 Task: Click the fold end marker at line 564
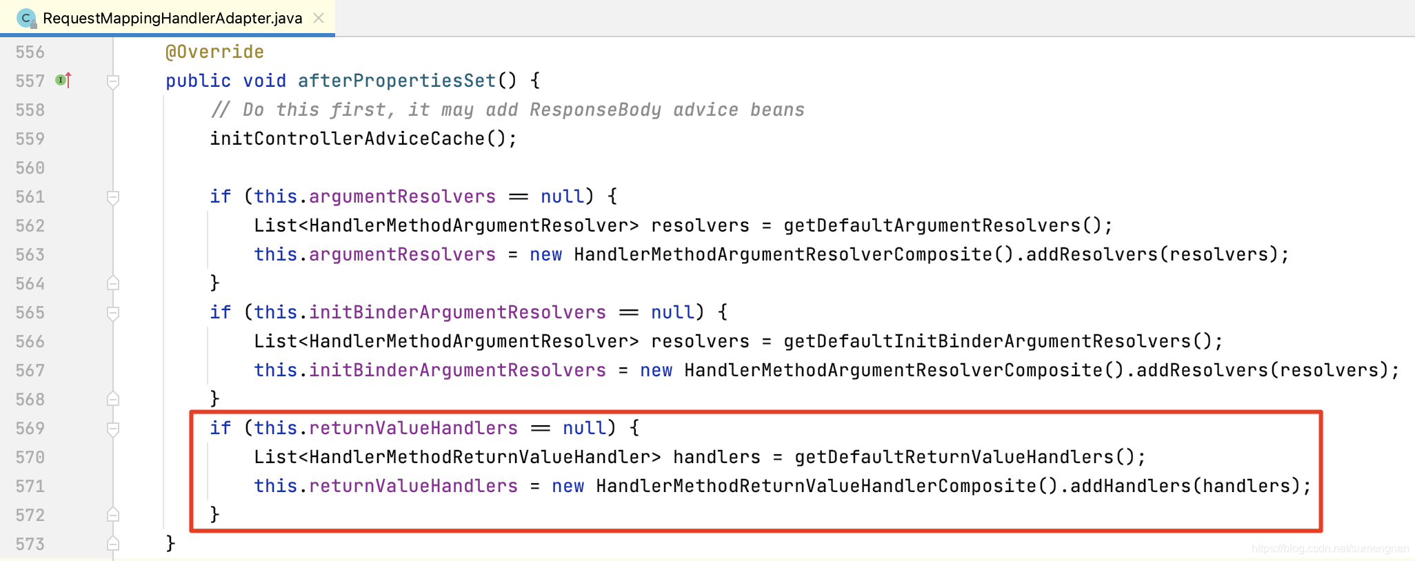[x=114, y=283]
